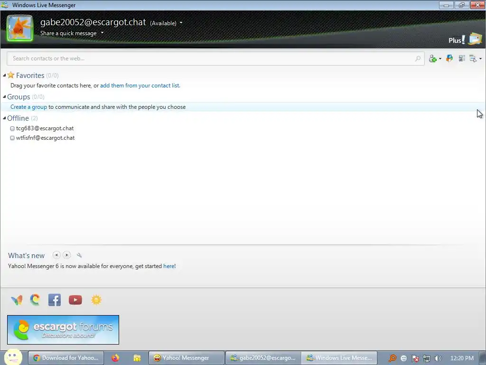Click the security flag tray icon

[415, 358]
